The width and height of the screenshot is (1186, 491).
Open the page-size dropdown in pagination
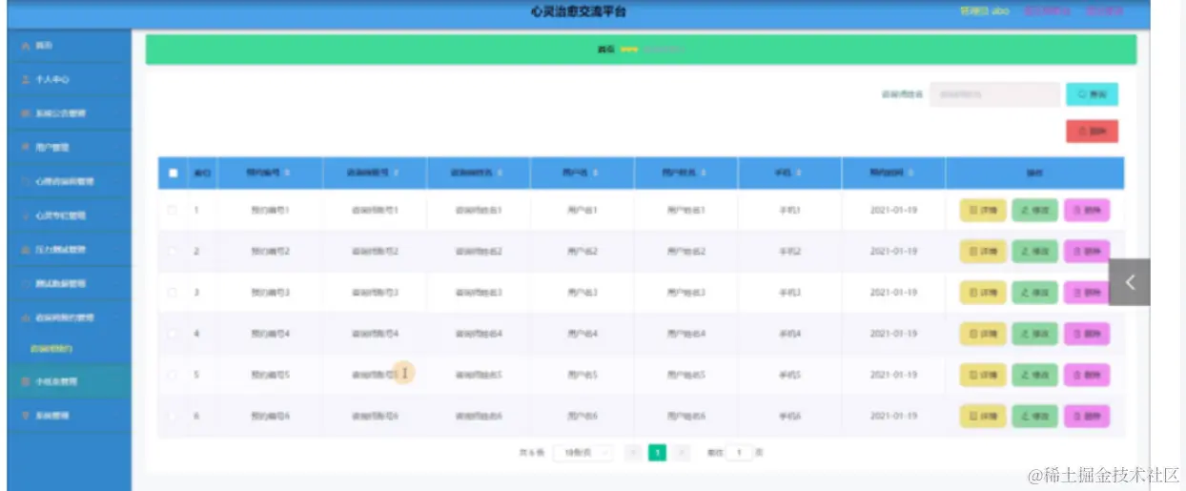[x=583, y=453]
